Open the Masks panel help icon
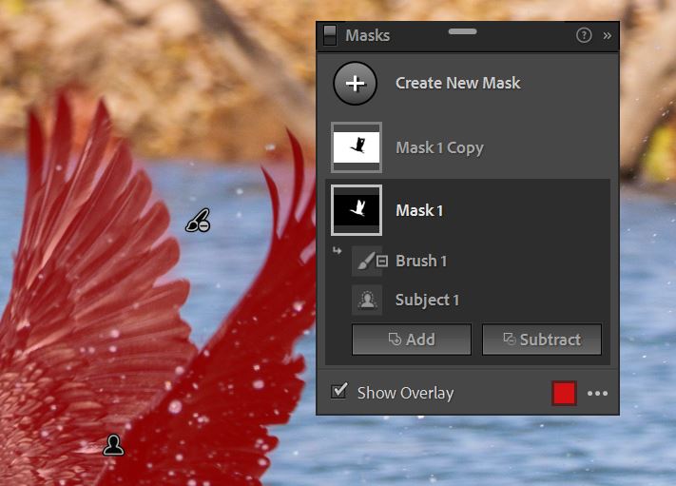The height and width of the screenshot is (486, 676). 584,35
